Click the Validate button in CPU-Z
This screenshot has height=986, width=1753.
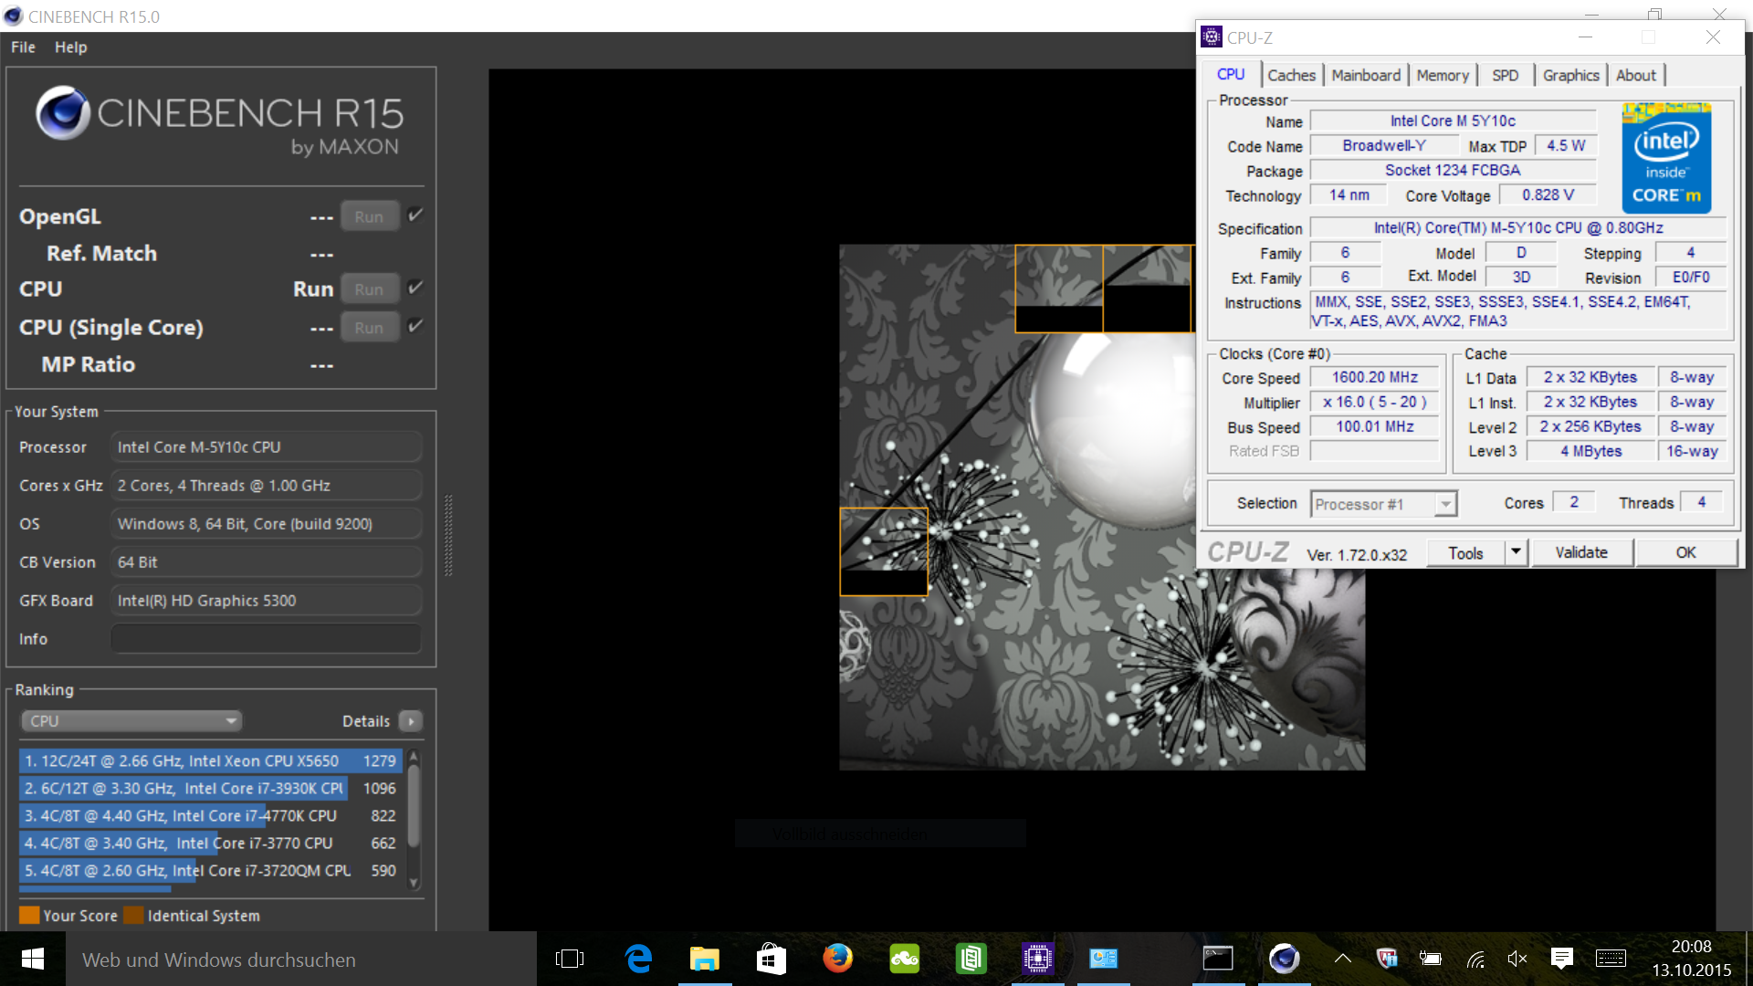[x=1580, y=552]
